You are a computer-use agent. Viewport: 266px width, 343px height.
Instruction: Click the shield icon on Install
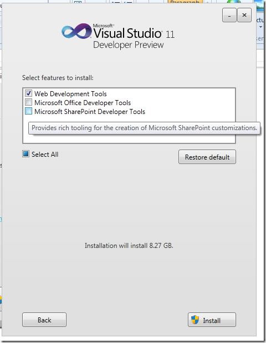[x=195, y=320]
